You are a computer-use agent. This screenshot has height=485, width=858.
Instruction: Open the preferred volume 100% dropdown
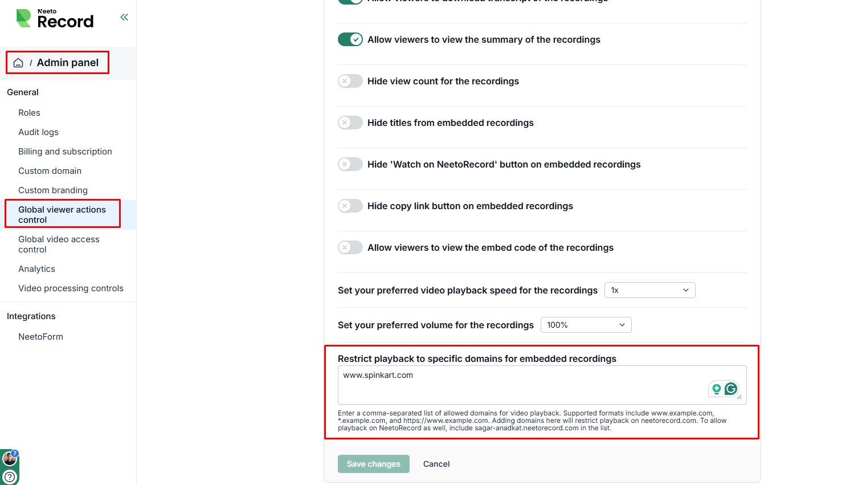pyautogui.click(x=586, y=325)
